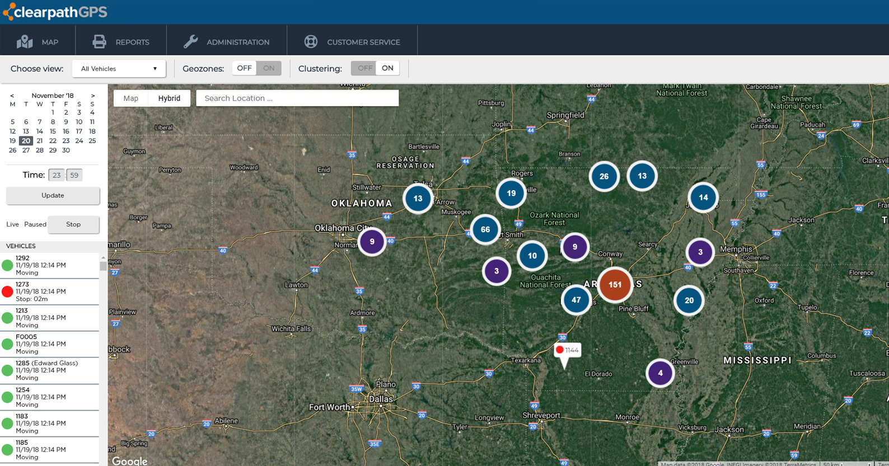
Task: Click the Customer Service lifebuoy icon
Action: coord(311,42)
